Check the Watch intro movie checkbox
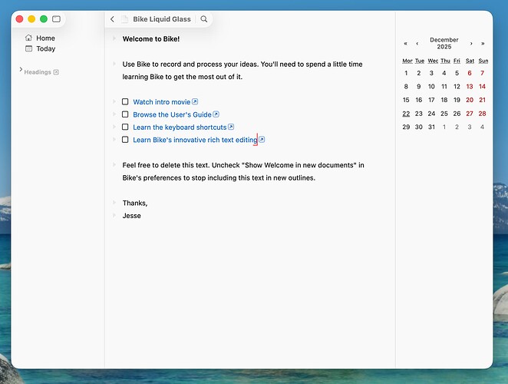The width and height of the screenshot is (508, 384). pyautogui.click(x=125, y=101)
